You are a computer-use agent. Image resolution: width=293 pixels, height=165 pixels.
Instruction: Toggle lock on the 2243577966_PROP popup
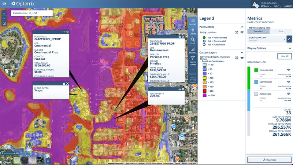click(x=179, y=37)
